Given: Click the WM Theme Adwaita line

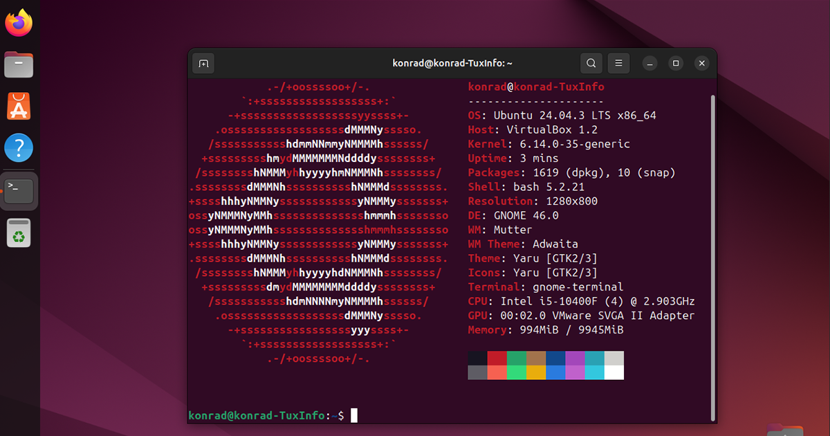Looking at the screenshot, I should (x=524, y=244).
